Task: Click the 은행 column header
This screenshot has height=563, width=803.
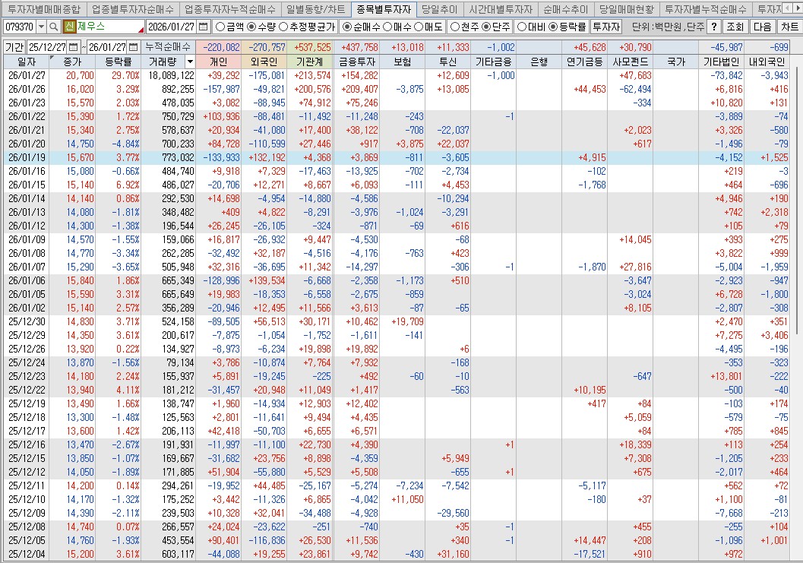Action: coord(539,62)
